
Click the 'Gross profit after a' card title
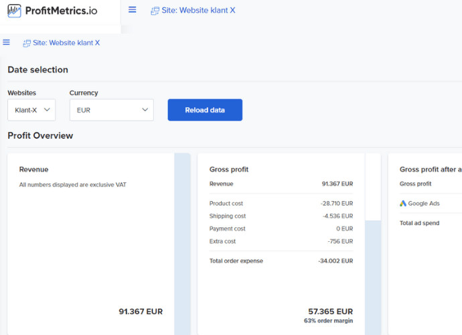(x=431, y=170)
